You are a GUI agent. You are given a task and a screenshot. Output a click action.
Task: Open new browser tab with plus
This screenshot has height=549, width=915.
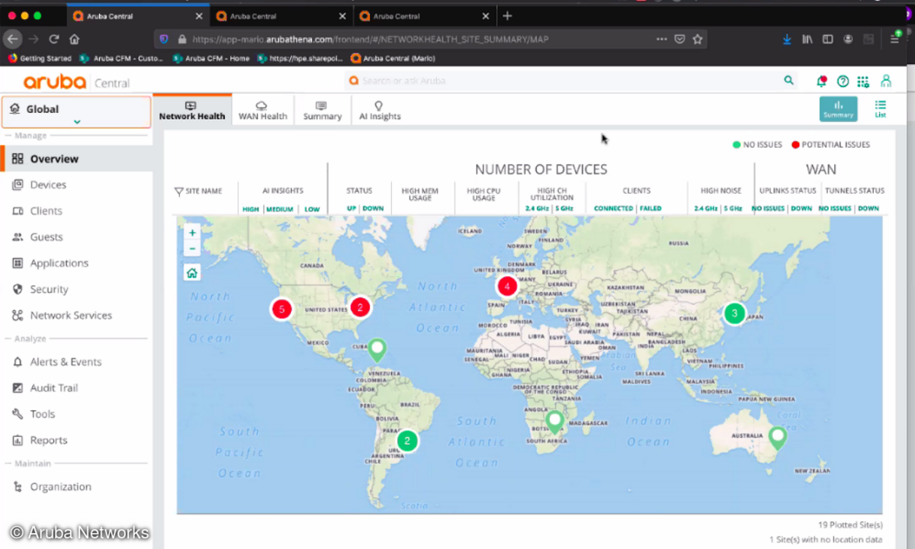coord(508,15)
